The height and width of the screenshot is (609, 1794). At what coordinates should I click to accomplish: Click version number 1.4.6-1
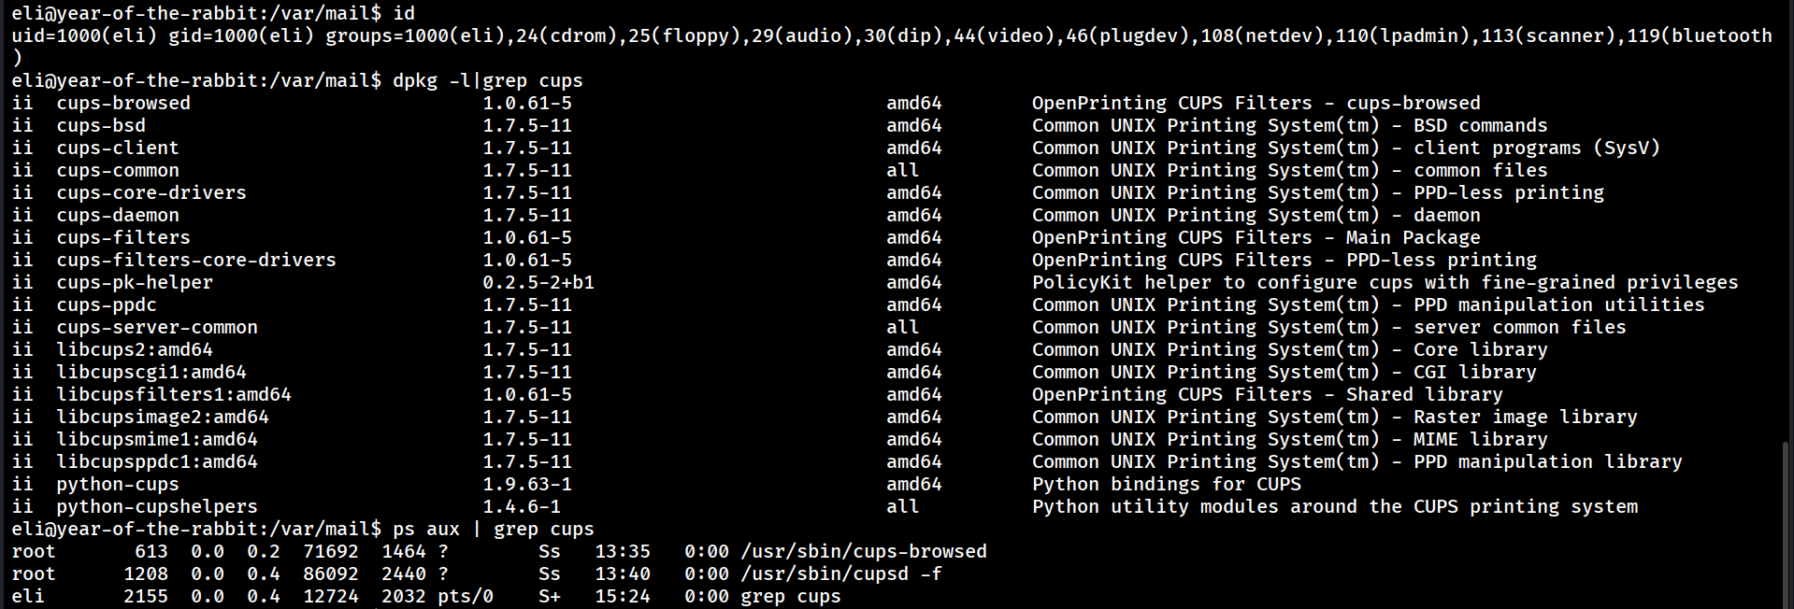(x=522, y=506)
